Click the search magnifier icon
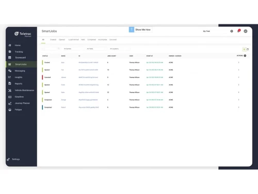 pyautogui.click(x=59, y=49)
